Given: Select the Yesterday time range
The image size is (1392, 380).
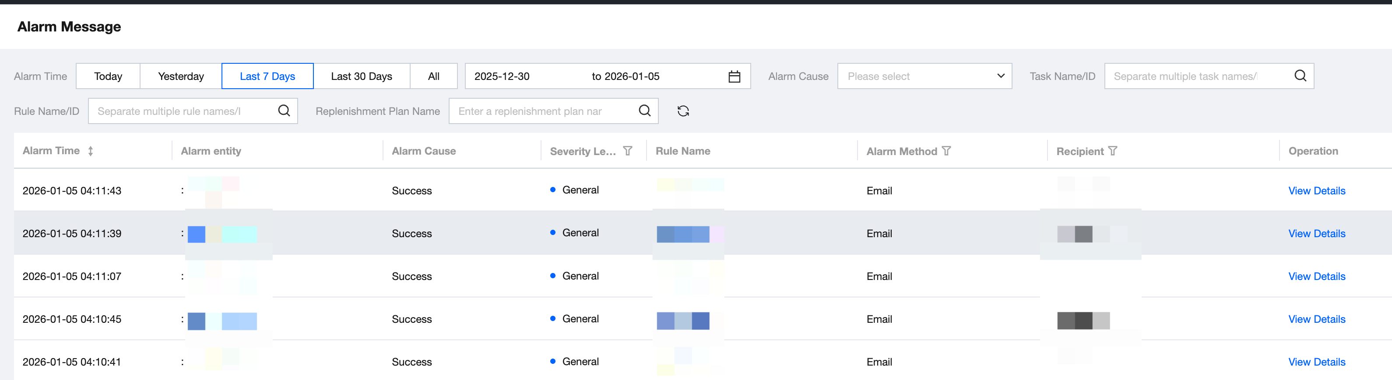Looking at the screenshot, I should (180, 76).
